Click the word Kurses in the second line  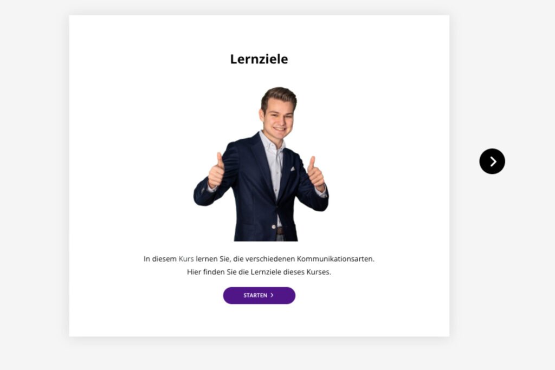coord(319,272)
